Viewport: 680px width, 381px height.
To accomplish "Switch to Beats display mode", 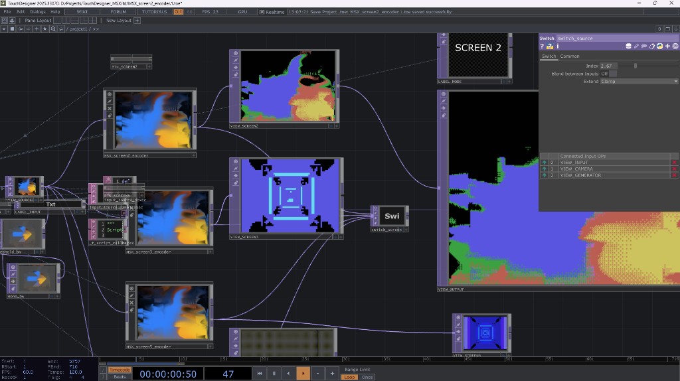I will click(120, 377).
